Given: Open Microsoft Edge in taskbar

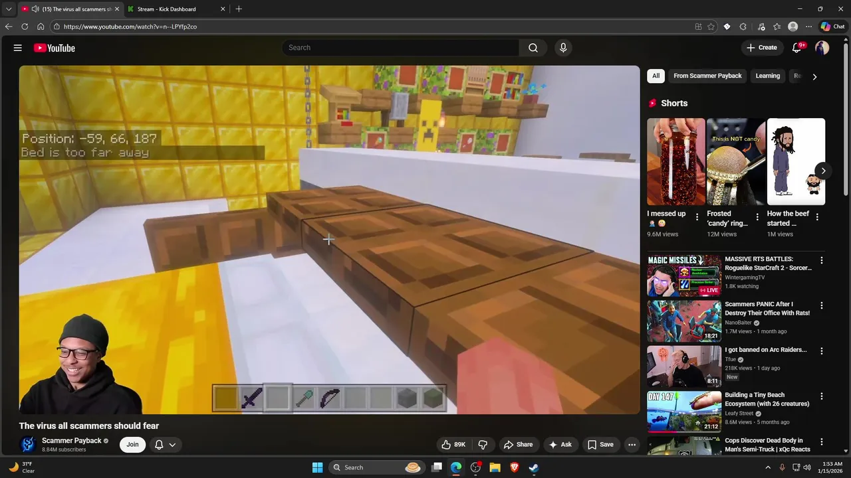Looking at the screenshot, I should 456,467.
